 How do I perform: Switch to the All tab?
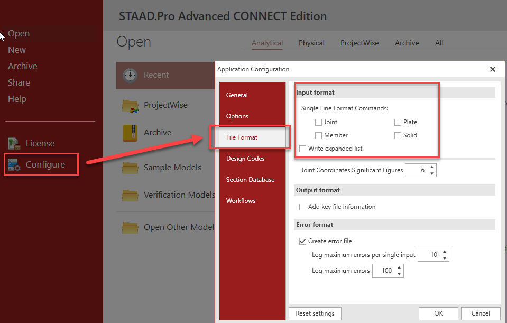439,43
